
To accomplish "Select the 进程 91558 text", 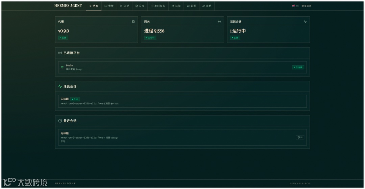I will coord(154,31).
